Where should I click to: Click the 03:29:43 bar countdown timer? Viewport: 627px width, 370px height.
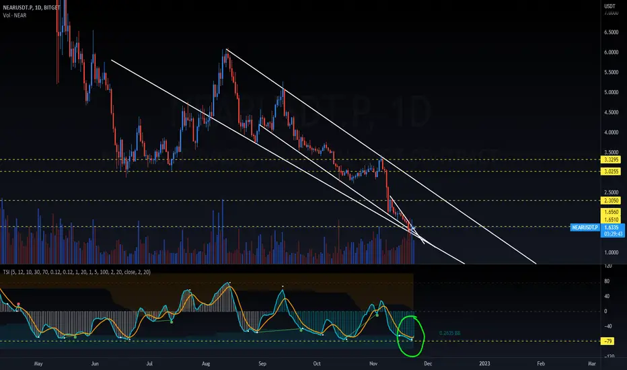[613, 234]
